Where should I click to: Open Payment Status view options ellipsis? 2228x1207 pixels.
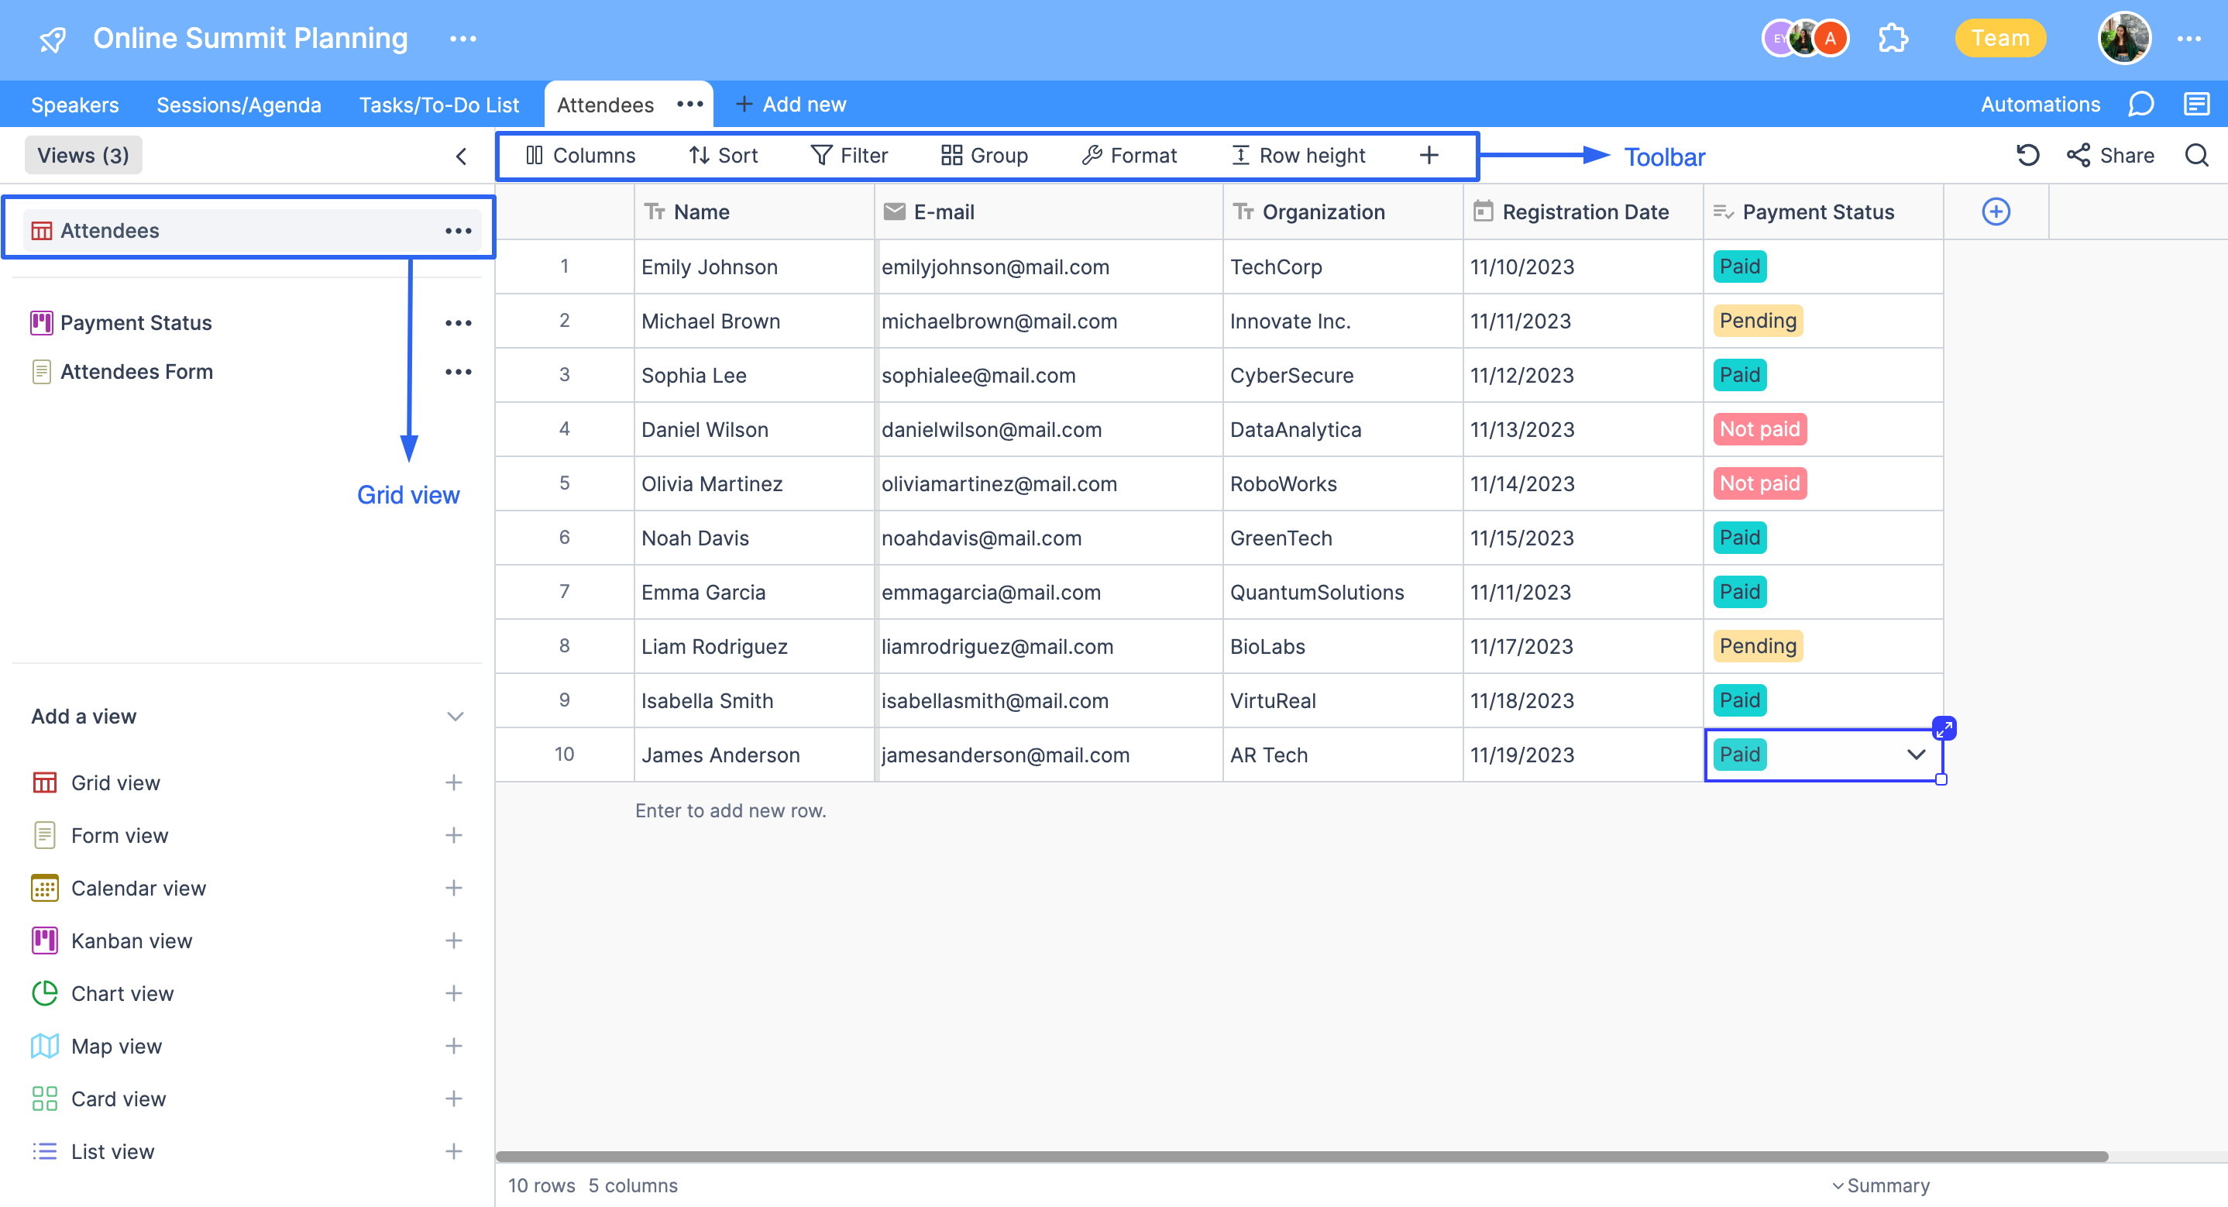coord(459,323)
